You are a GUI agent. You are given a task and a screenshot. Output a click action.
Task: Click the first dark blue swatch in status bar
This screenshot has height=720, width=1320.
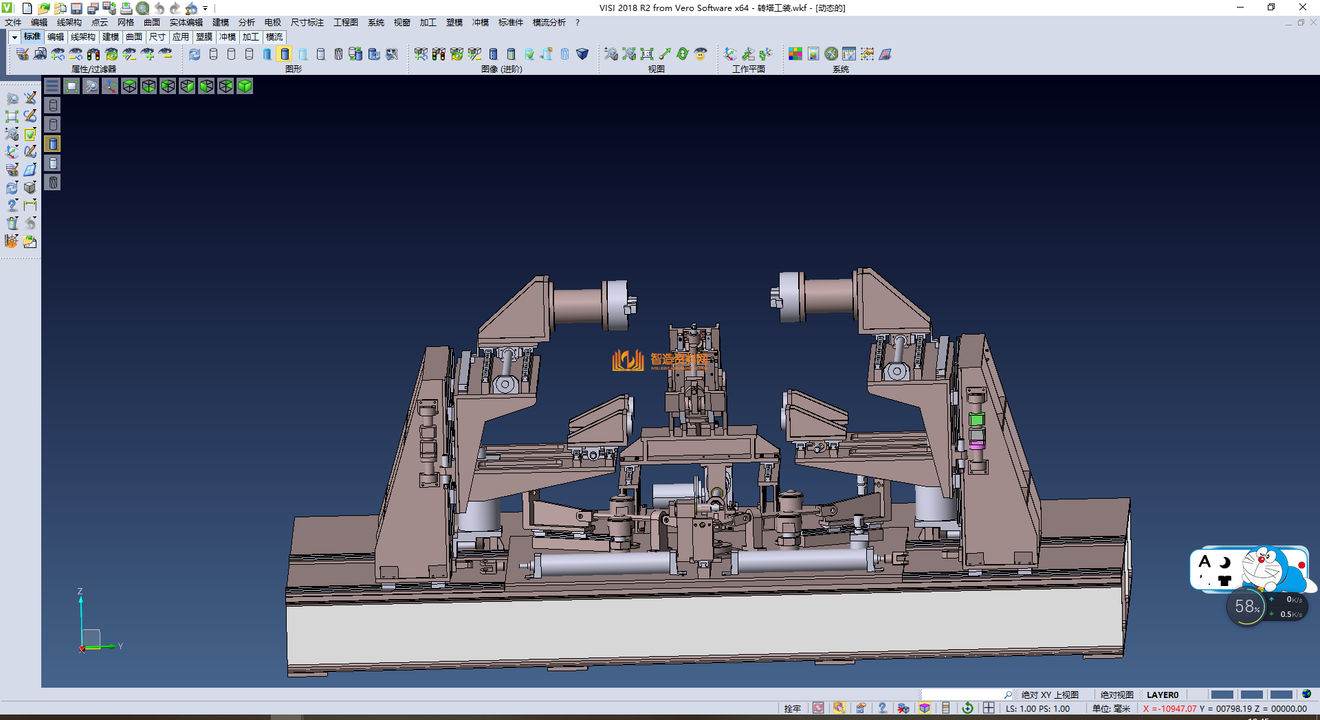(1222, 695)
